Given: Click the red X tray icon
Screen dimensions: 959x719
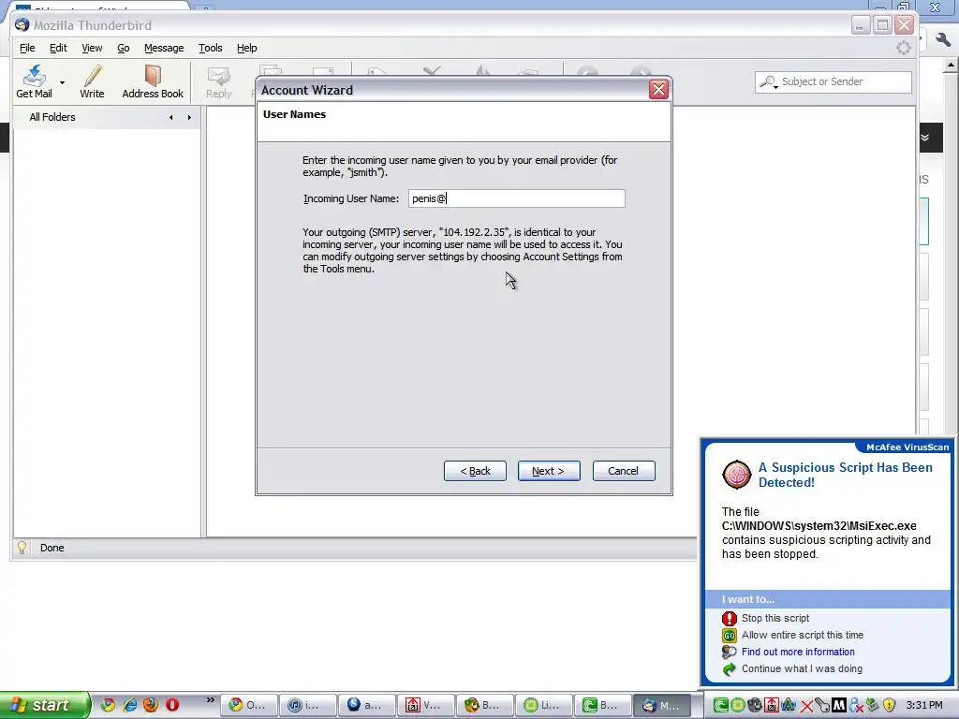Looking at the screenshot, I should tap(806, 706).
